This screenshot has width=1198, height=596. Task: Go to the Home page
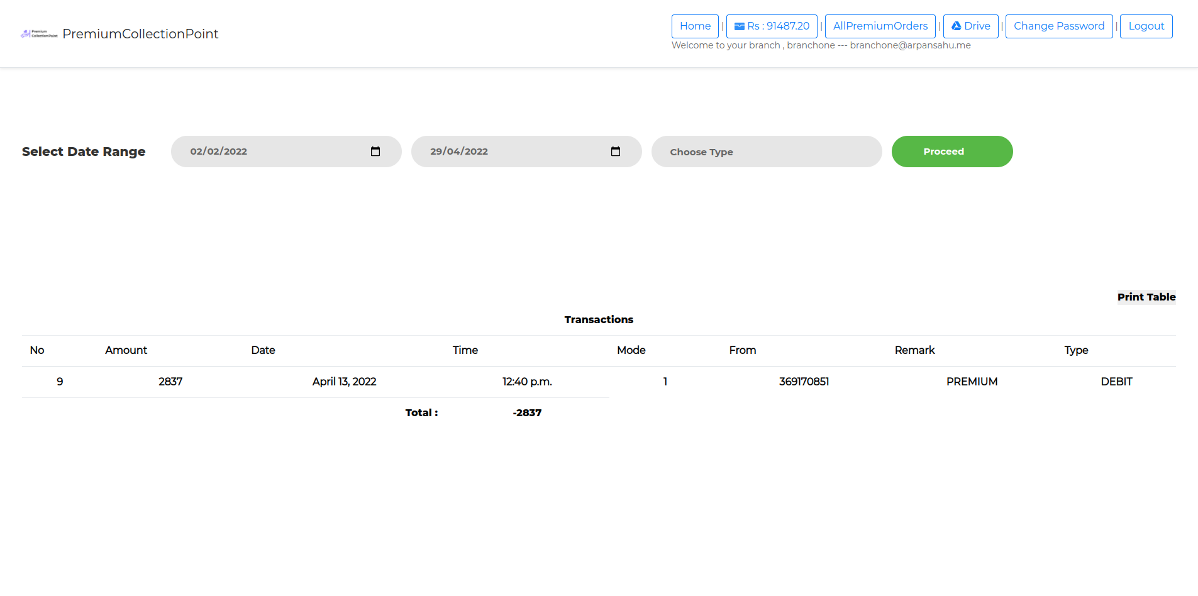(695, 26)
